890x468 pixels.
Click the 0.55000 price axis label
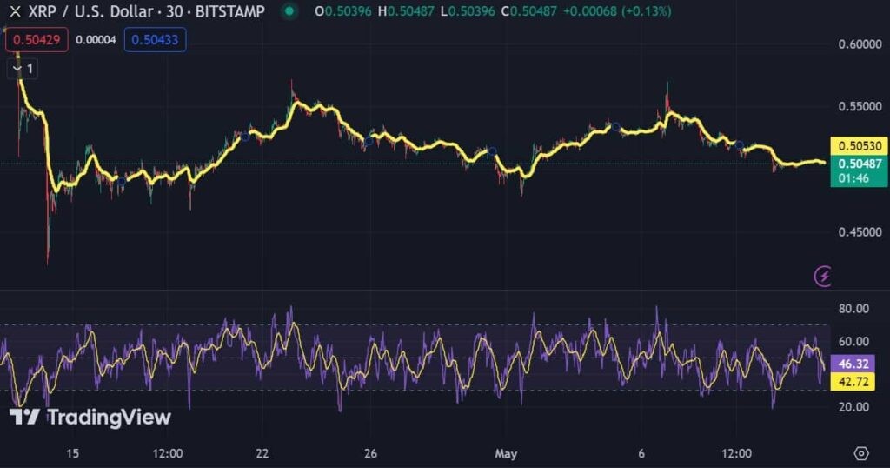click(x=860, y=107)
